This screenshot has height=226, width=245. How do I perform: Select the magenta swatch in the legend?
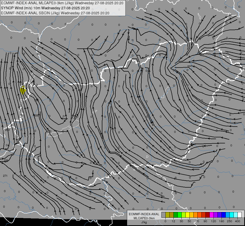pos(211,215)
